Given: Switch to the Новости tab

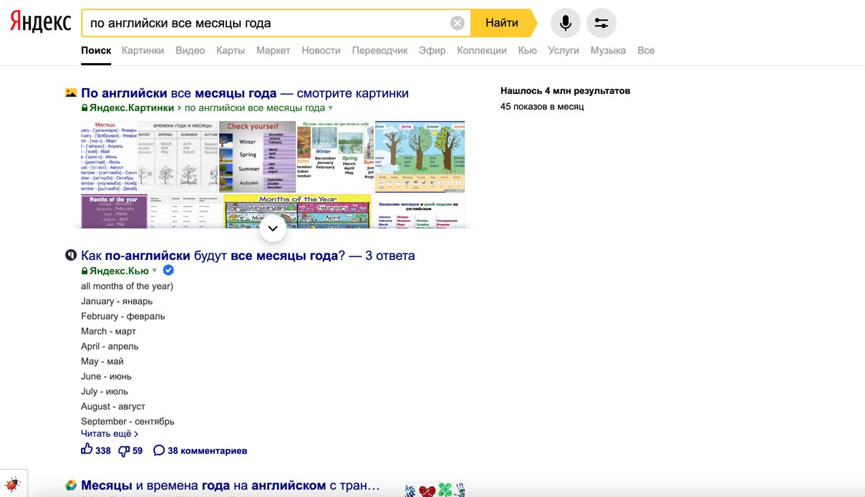Looking at the screenshot, I should pos(321,50).
